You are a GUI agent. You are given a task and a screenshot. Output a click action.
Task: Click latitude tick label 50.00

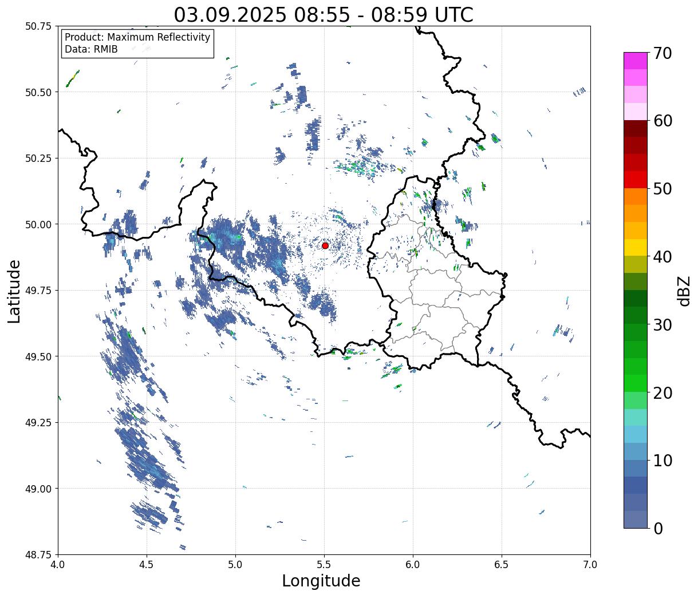[x=38, y=224]
